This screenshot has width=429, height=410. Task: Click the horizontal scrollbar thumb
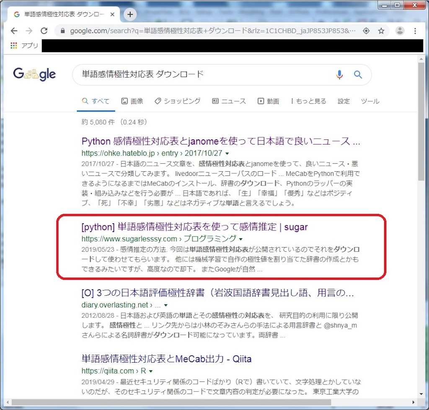(x=171, y=402)
